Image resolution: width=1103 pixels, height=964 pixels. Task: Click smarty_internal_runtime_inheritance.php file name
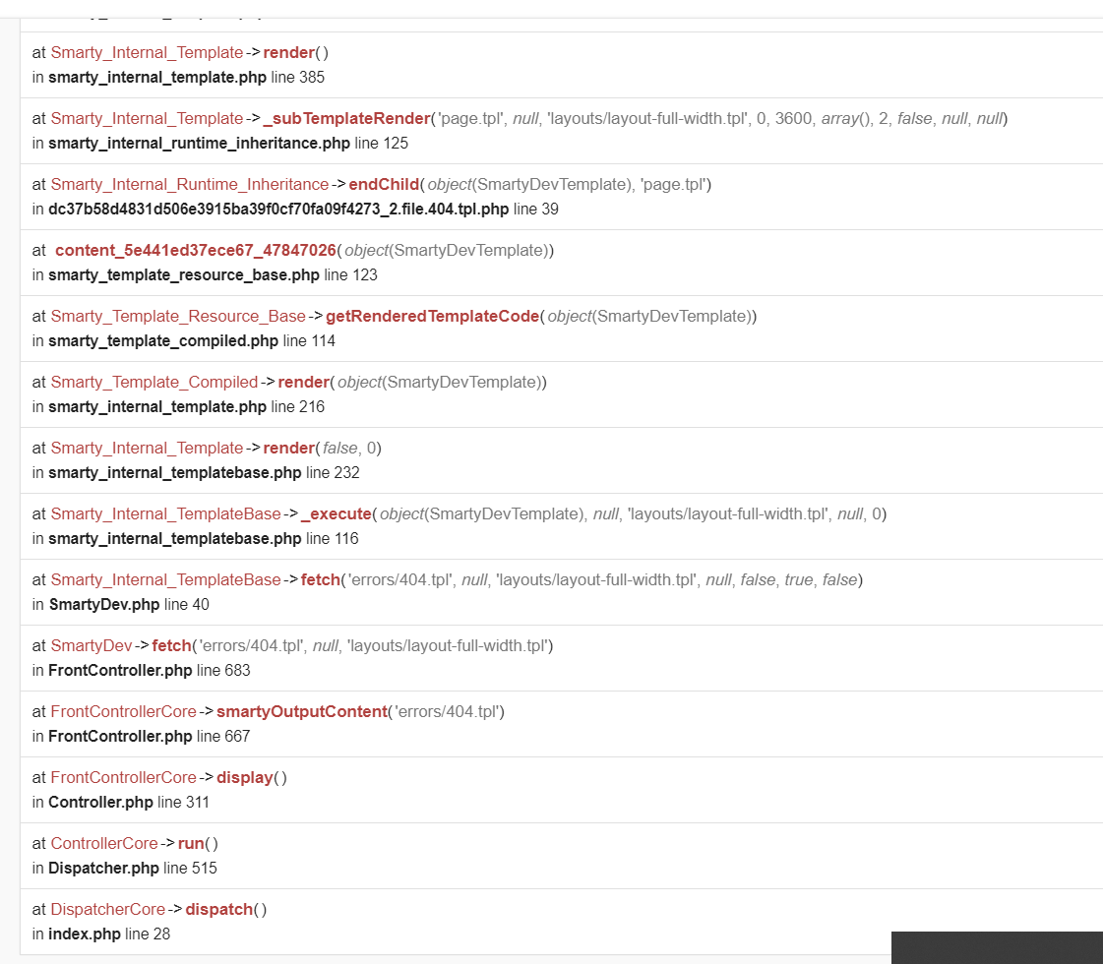[x=199, y=144]
